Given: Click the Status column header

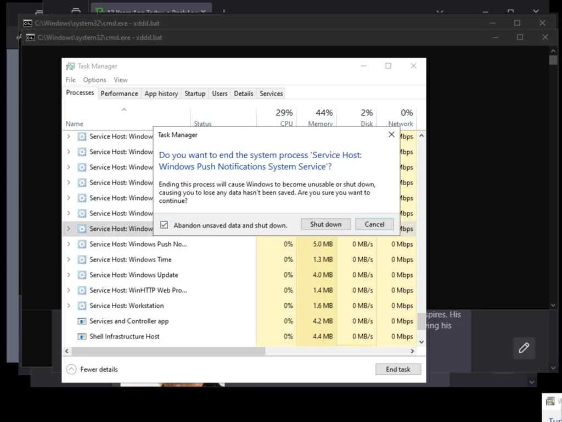Looking at the screenshot, I should [203, 124].
